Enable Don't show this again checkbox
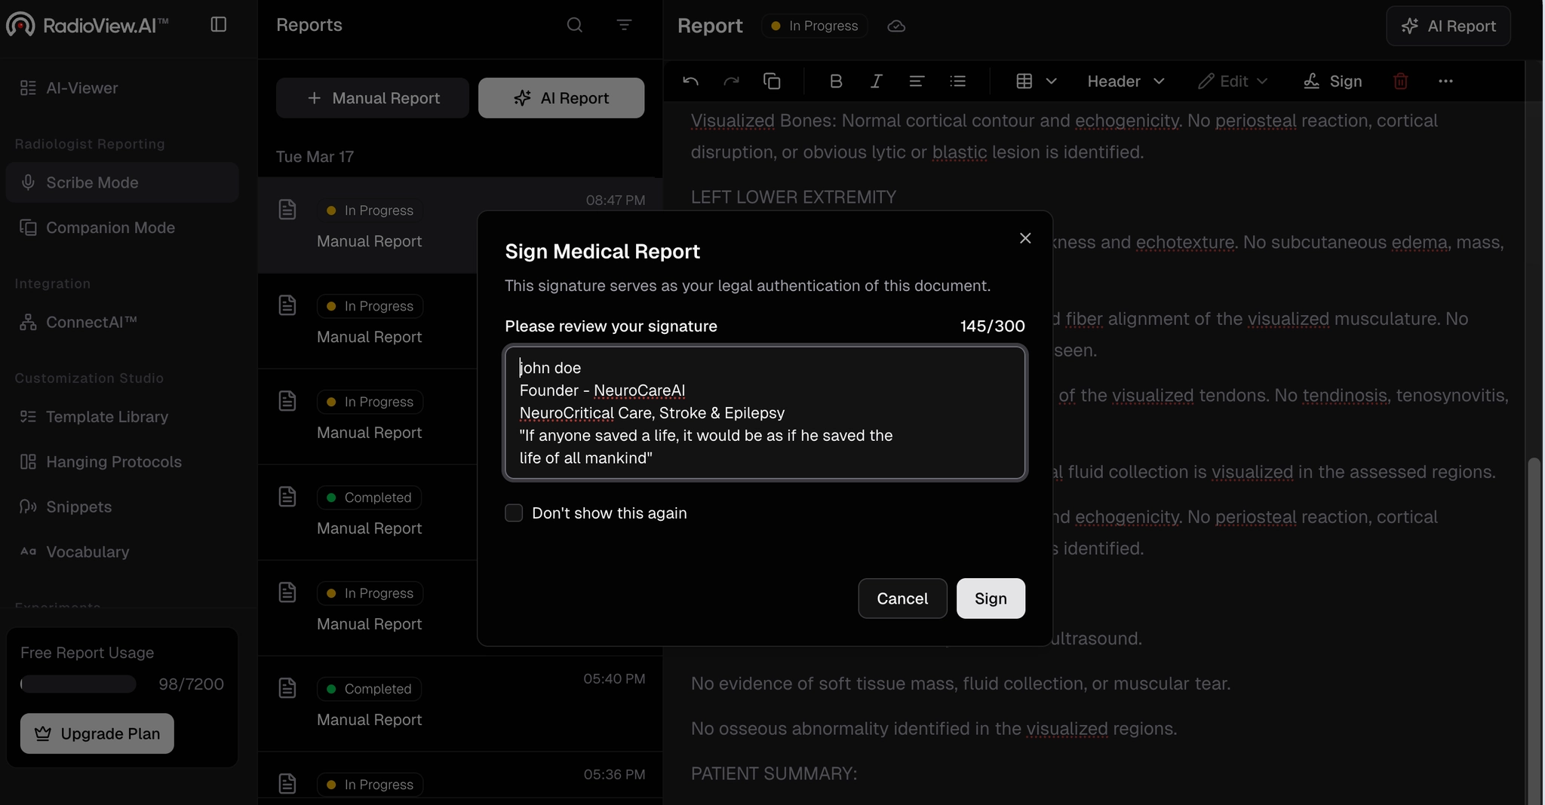Viewport: 1545px width, 805px height. coord(514,513)
